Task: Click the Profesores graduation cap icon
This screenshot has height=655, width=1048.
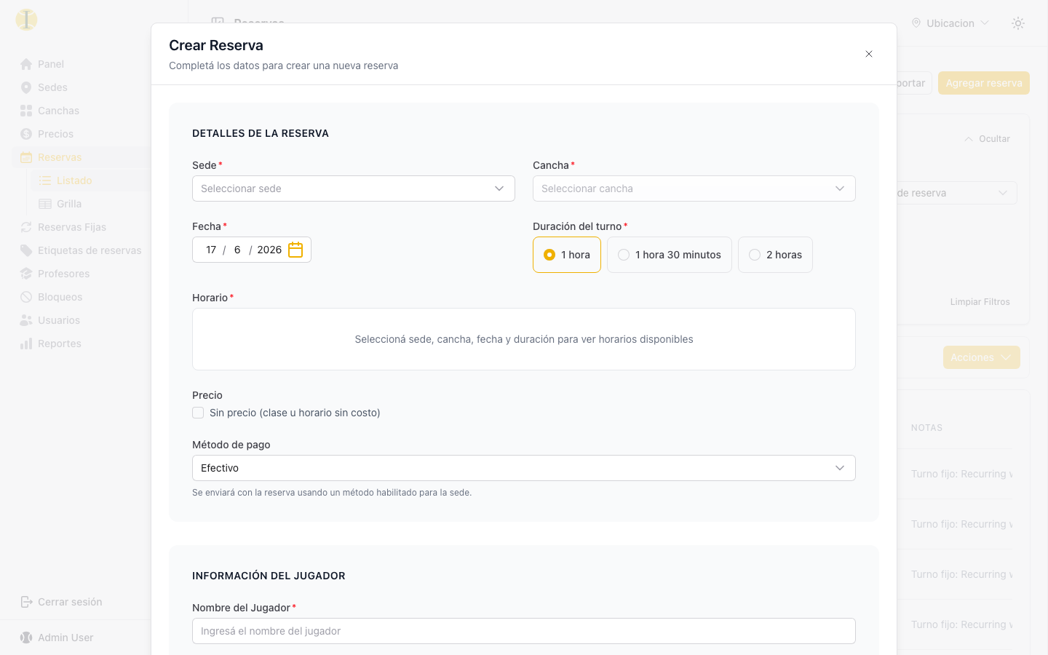Action: pyautogui.click(x=26, y=274)
